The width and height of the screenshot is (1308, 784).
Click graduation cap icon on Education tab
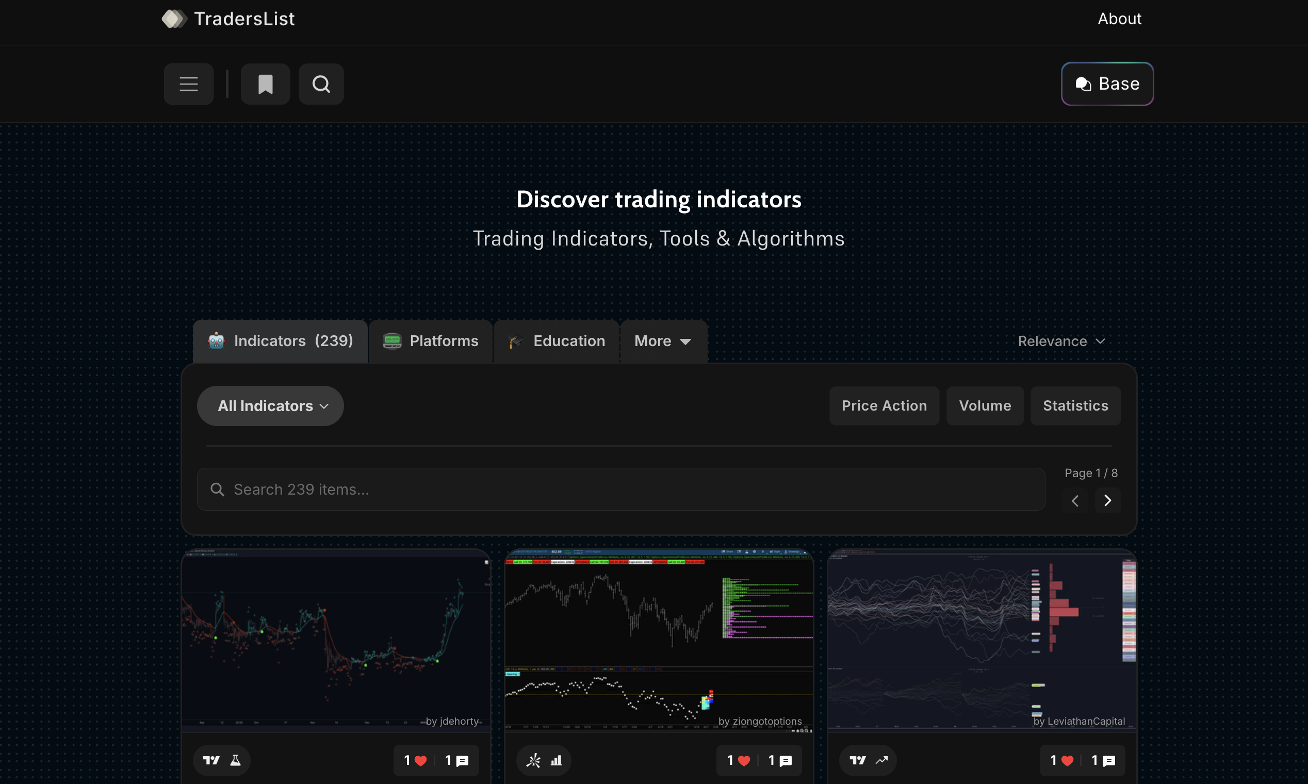pyautogui.click(x=516, y=341)
